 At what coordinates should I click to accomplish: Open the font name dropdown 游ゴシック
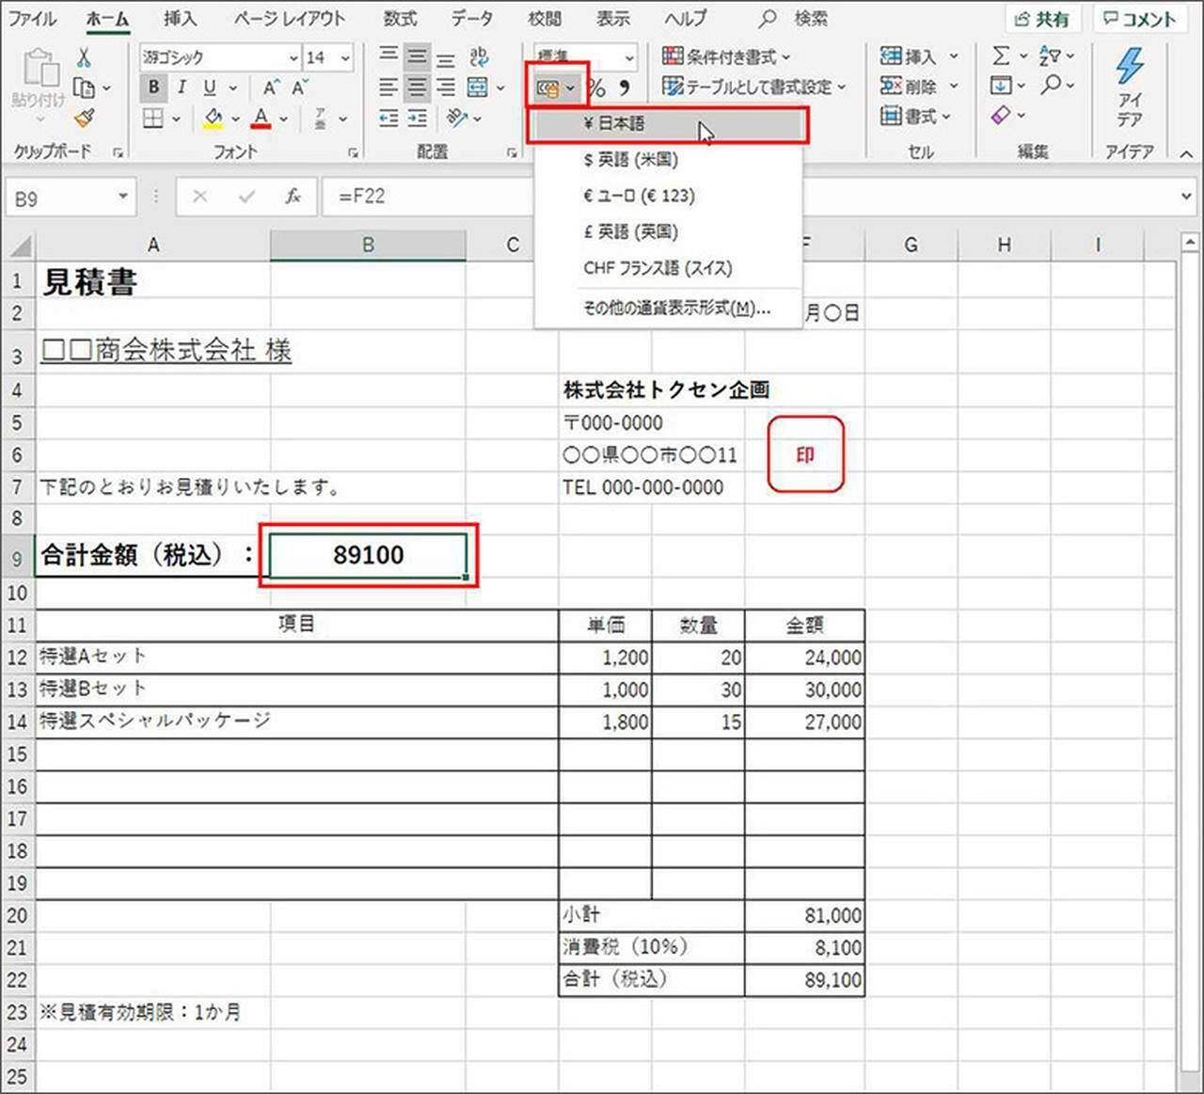point(293,57)
